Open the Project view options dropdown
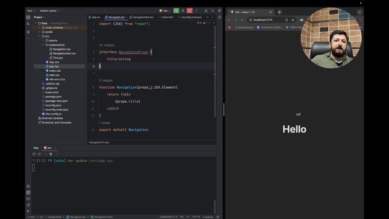389x219 pixels. click(x=40, y=17)
